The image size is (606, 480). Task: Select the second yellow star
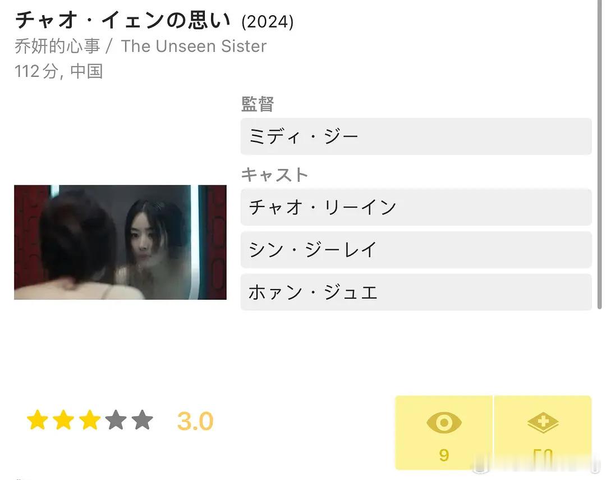pos(64,420)
